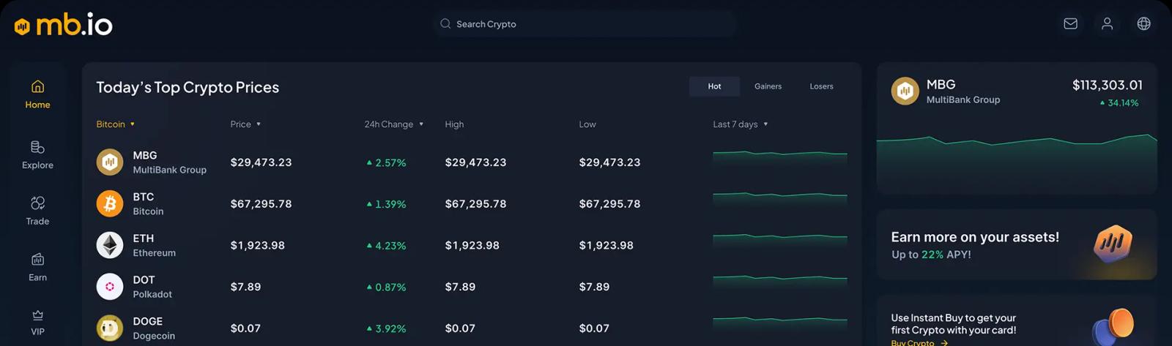Click the Ethereum coin icon
The height and width of the screenshot is (346, 1172).
pyautogui.click(x=110, y=245)
